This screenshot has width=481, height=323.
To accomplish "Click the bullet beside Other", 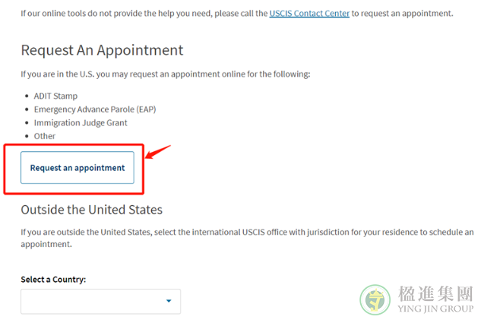I will (x=27, y=136).
